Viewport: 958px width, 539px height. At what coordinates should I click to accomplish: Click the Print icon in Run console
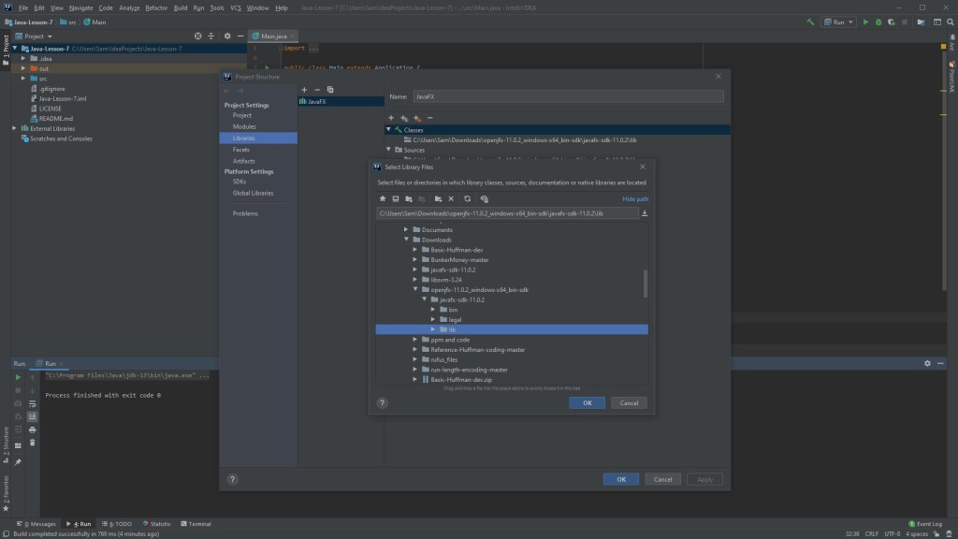(x=32, y=430)
